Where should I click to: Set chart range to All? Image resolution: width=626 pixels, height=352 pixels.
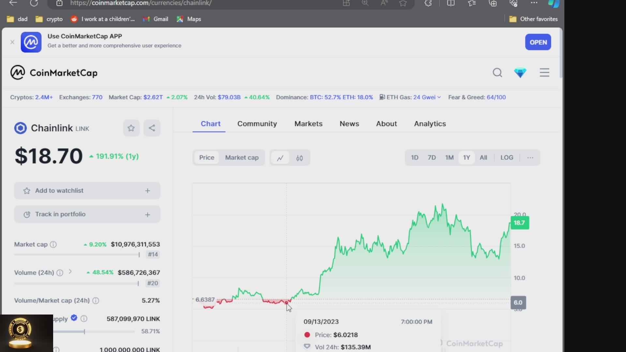click(x=483, y=158)
